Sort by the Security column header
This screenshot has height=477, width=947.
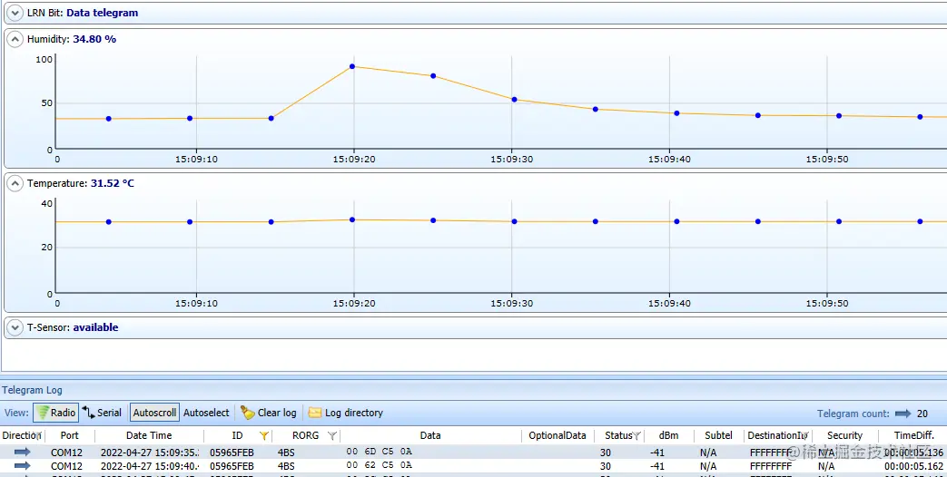pyautogui.click(x=844, y=435)
